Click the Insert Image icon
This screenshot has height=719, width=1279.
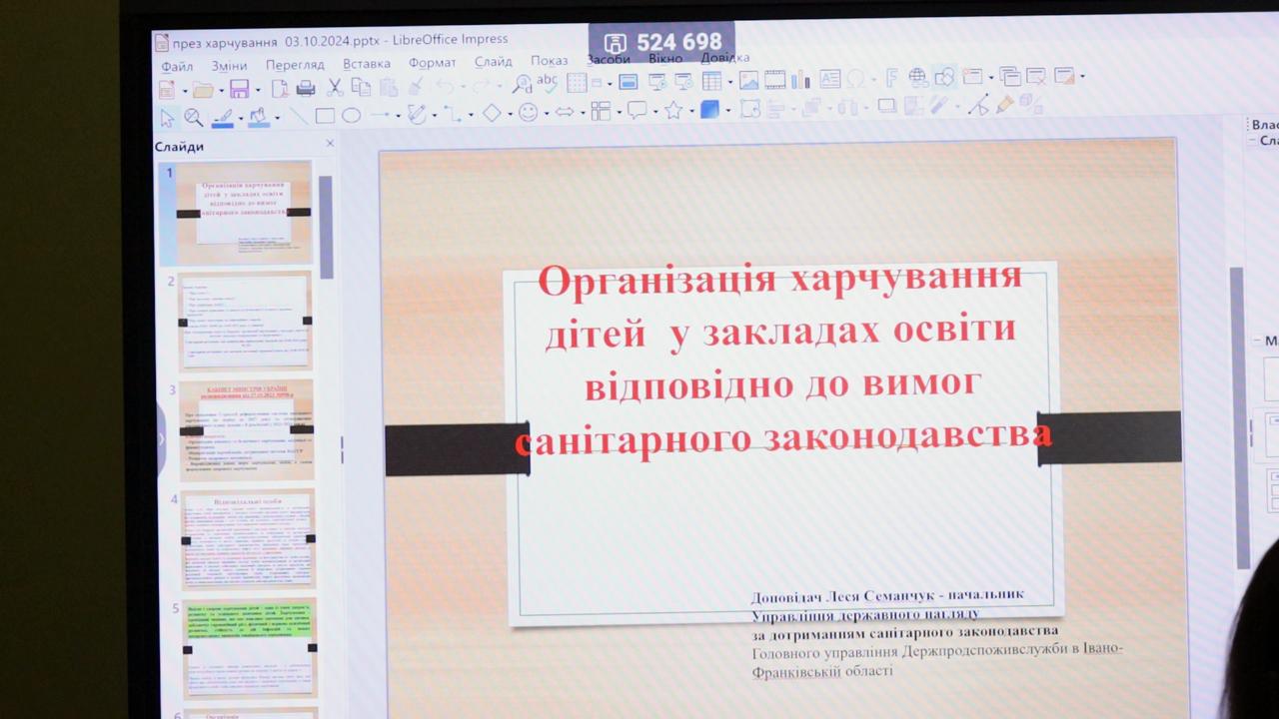(x=748, y=81)
